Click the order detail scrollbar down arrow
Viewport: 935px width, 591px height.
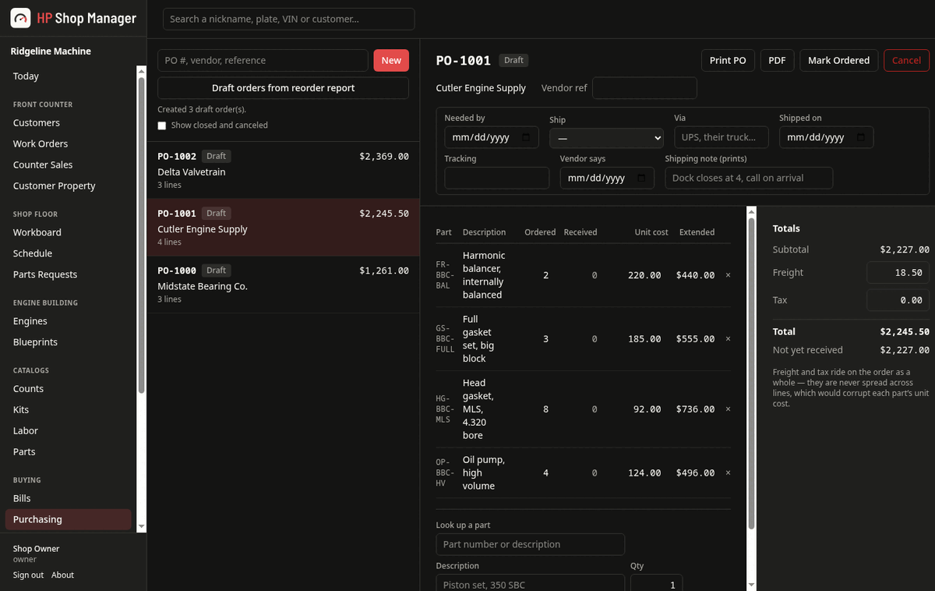[751, 585]
